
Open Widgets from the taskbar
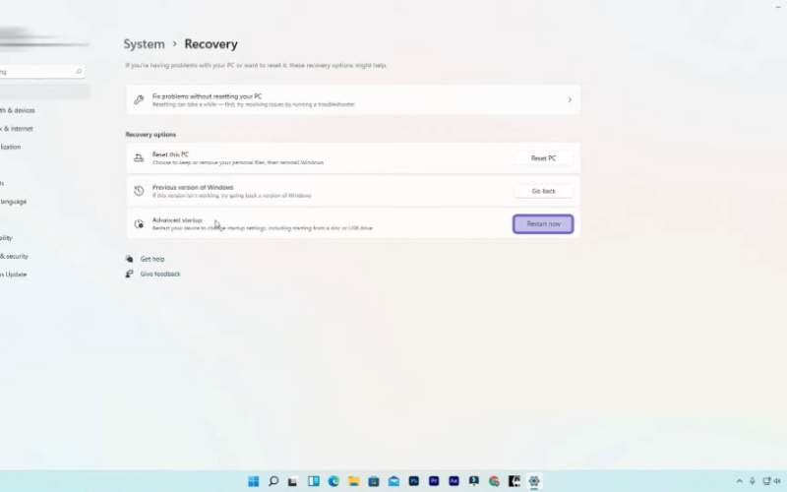pyautogui.click(x=314, y=481)
